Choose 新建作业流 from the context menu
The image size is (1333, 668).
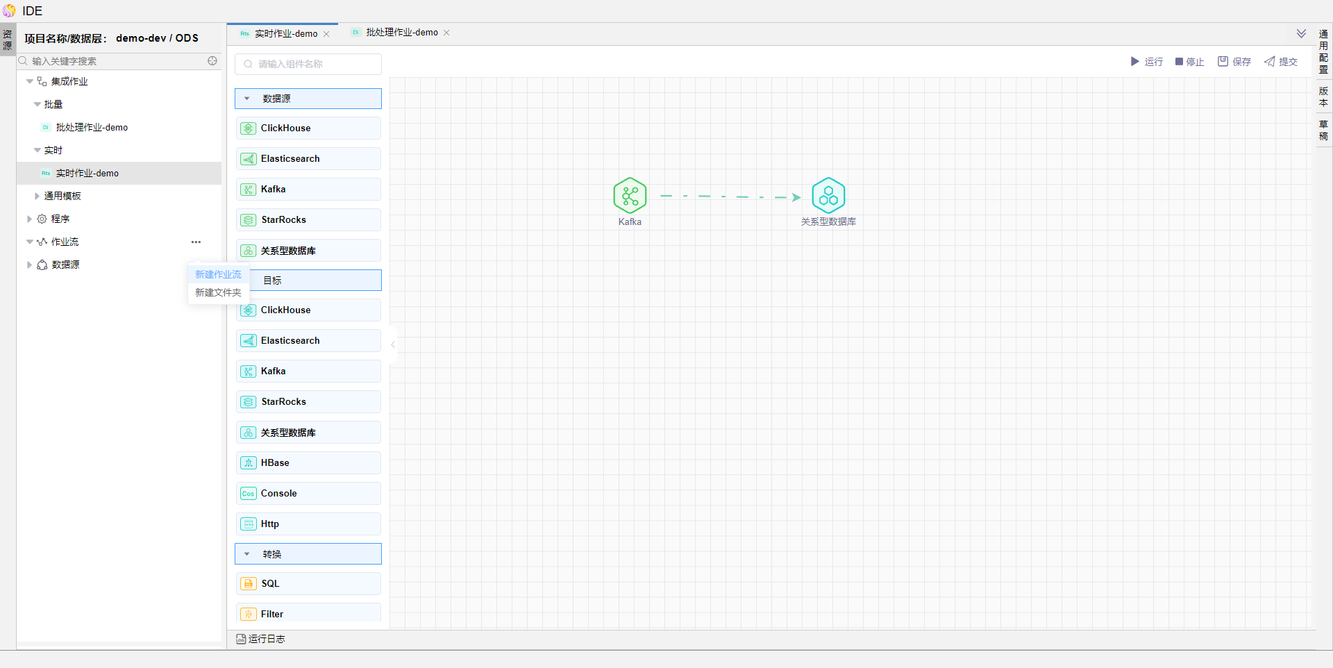pos(218,275)
